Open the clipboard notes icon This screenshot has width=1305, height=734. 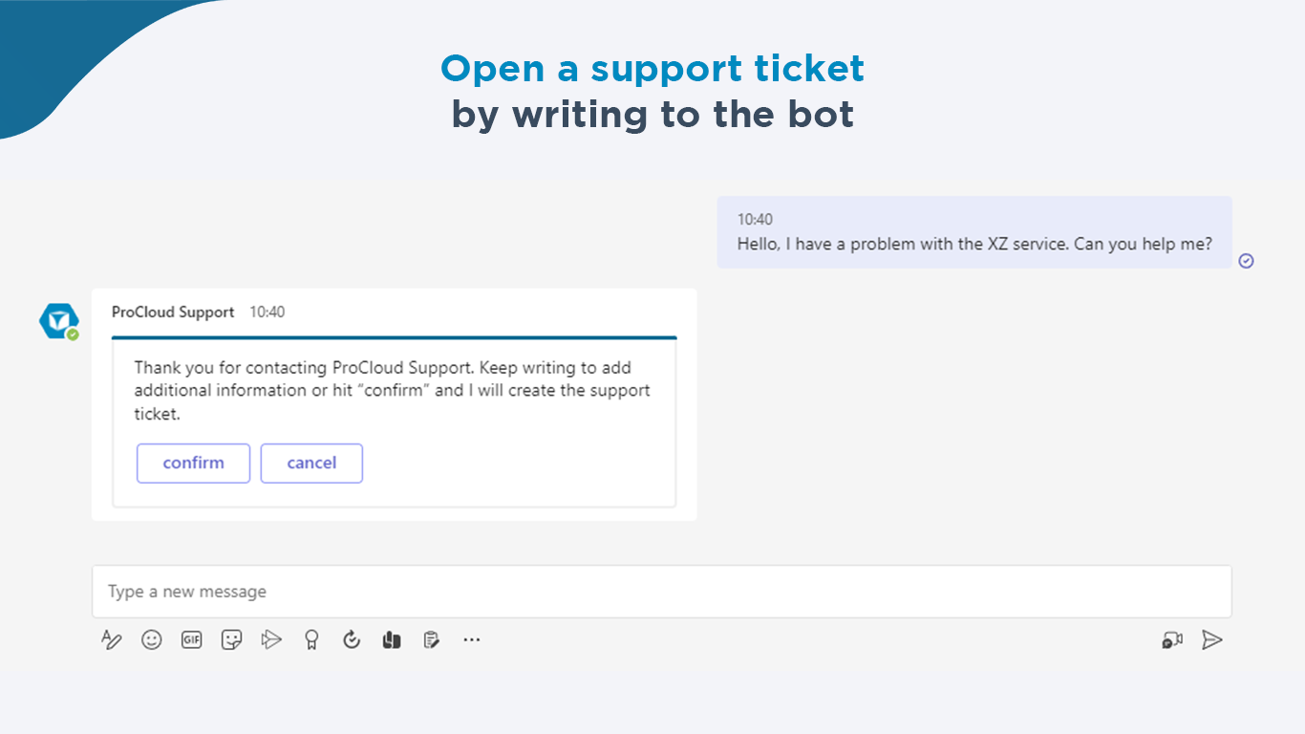coord(432,639)
